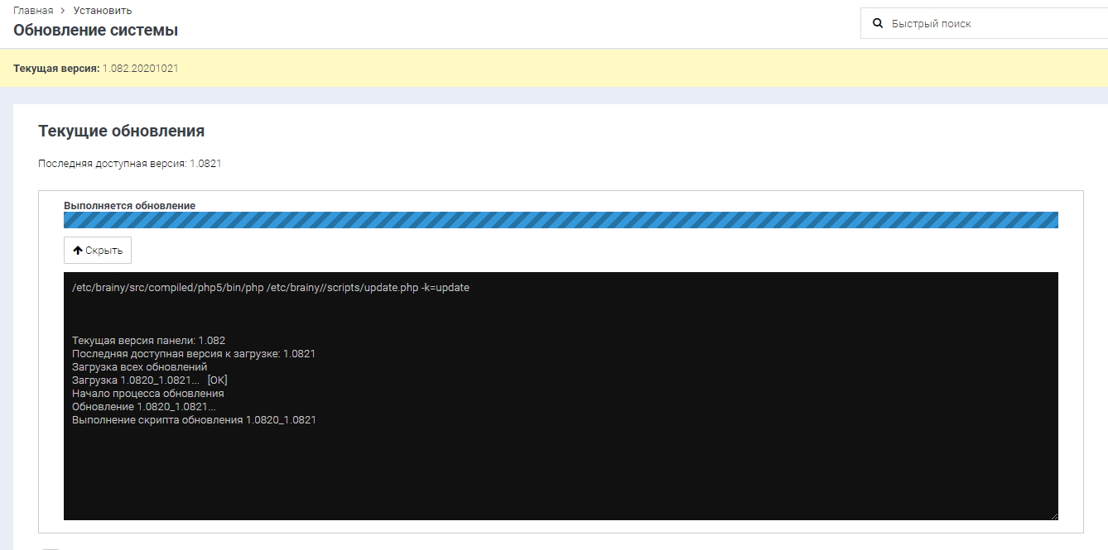Click the Выполнение скрипта обновления console line
This screenshot has height=550, width=1108.
pyautogui.click(x=194, y=419)
